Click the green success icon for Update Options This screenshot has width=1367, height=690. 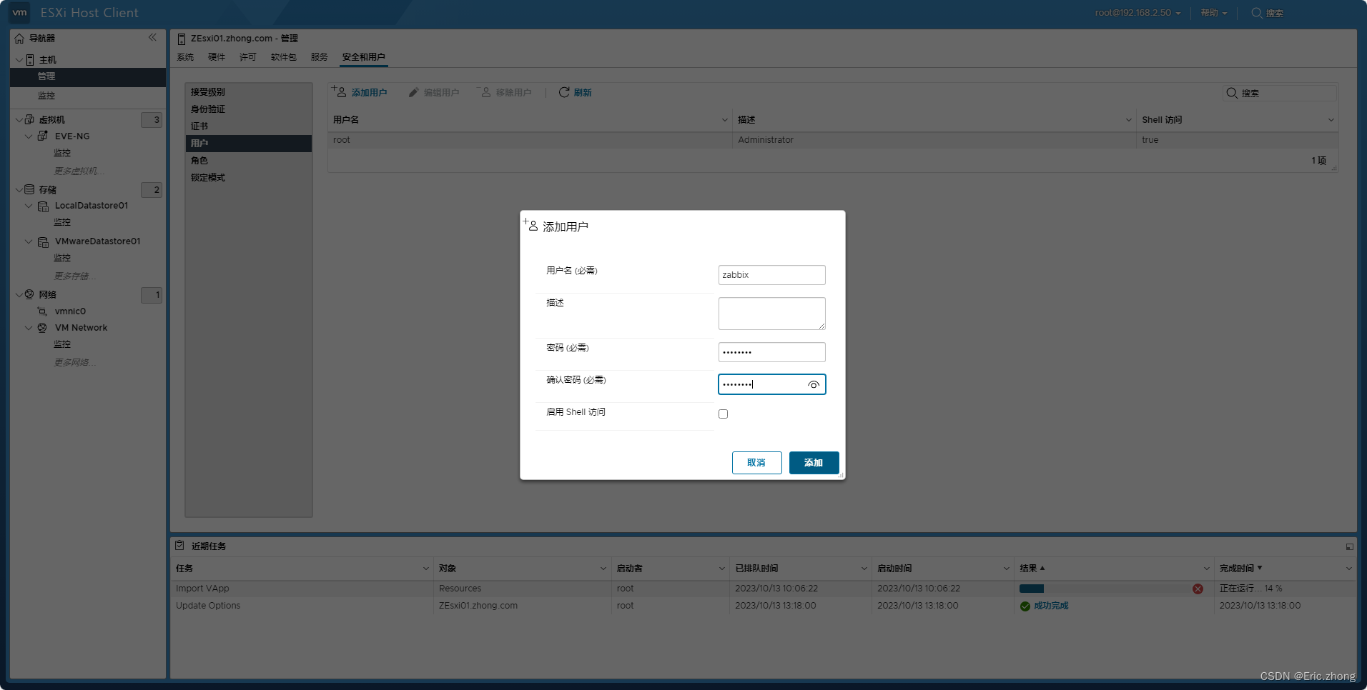tap(1025, 606)
